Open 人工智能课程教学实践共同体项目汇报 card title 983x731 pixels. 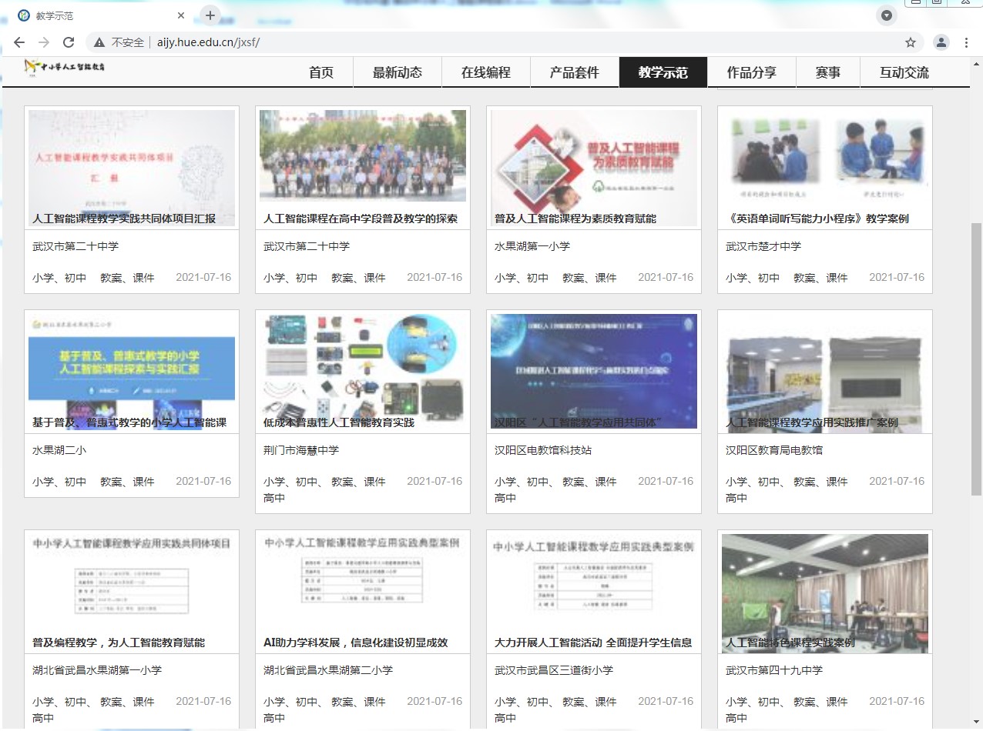(124, 219)
